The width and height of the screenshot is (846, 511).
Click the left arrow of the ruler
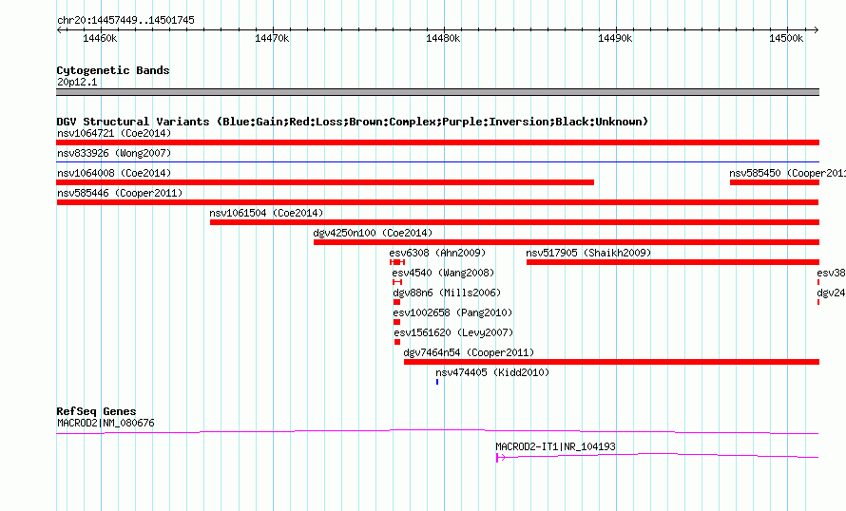[59, 29]
